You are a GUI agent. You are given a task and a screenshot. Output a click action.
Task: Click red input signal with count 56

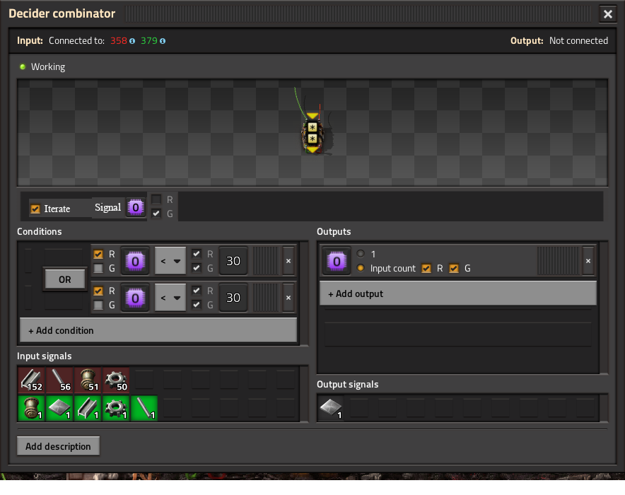[x=60, y=380]
